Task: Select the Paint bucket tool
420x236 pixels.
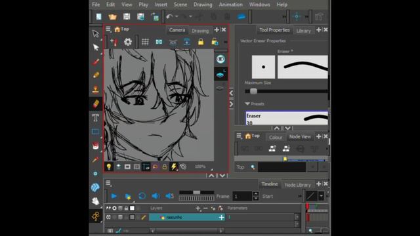Action: tap(96, 146)
